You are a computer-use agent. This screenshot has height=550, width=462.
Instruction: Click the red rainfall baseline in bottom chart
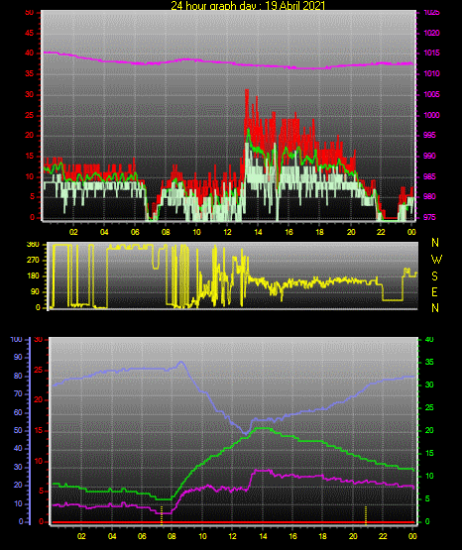click(x=233, y=522)
